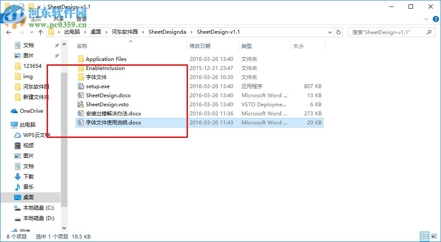Click the 807 KB size cell
Screen dimensions: 441x242
313,86
